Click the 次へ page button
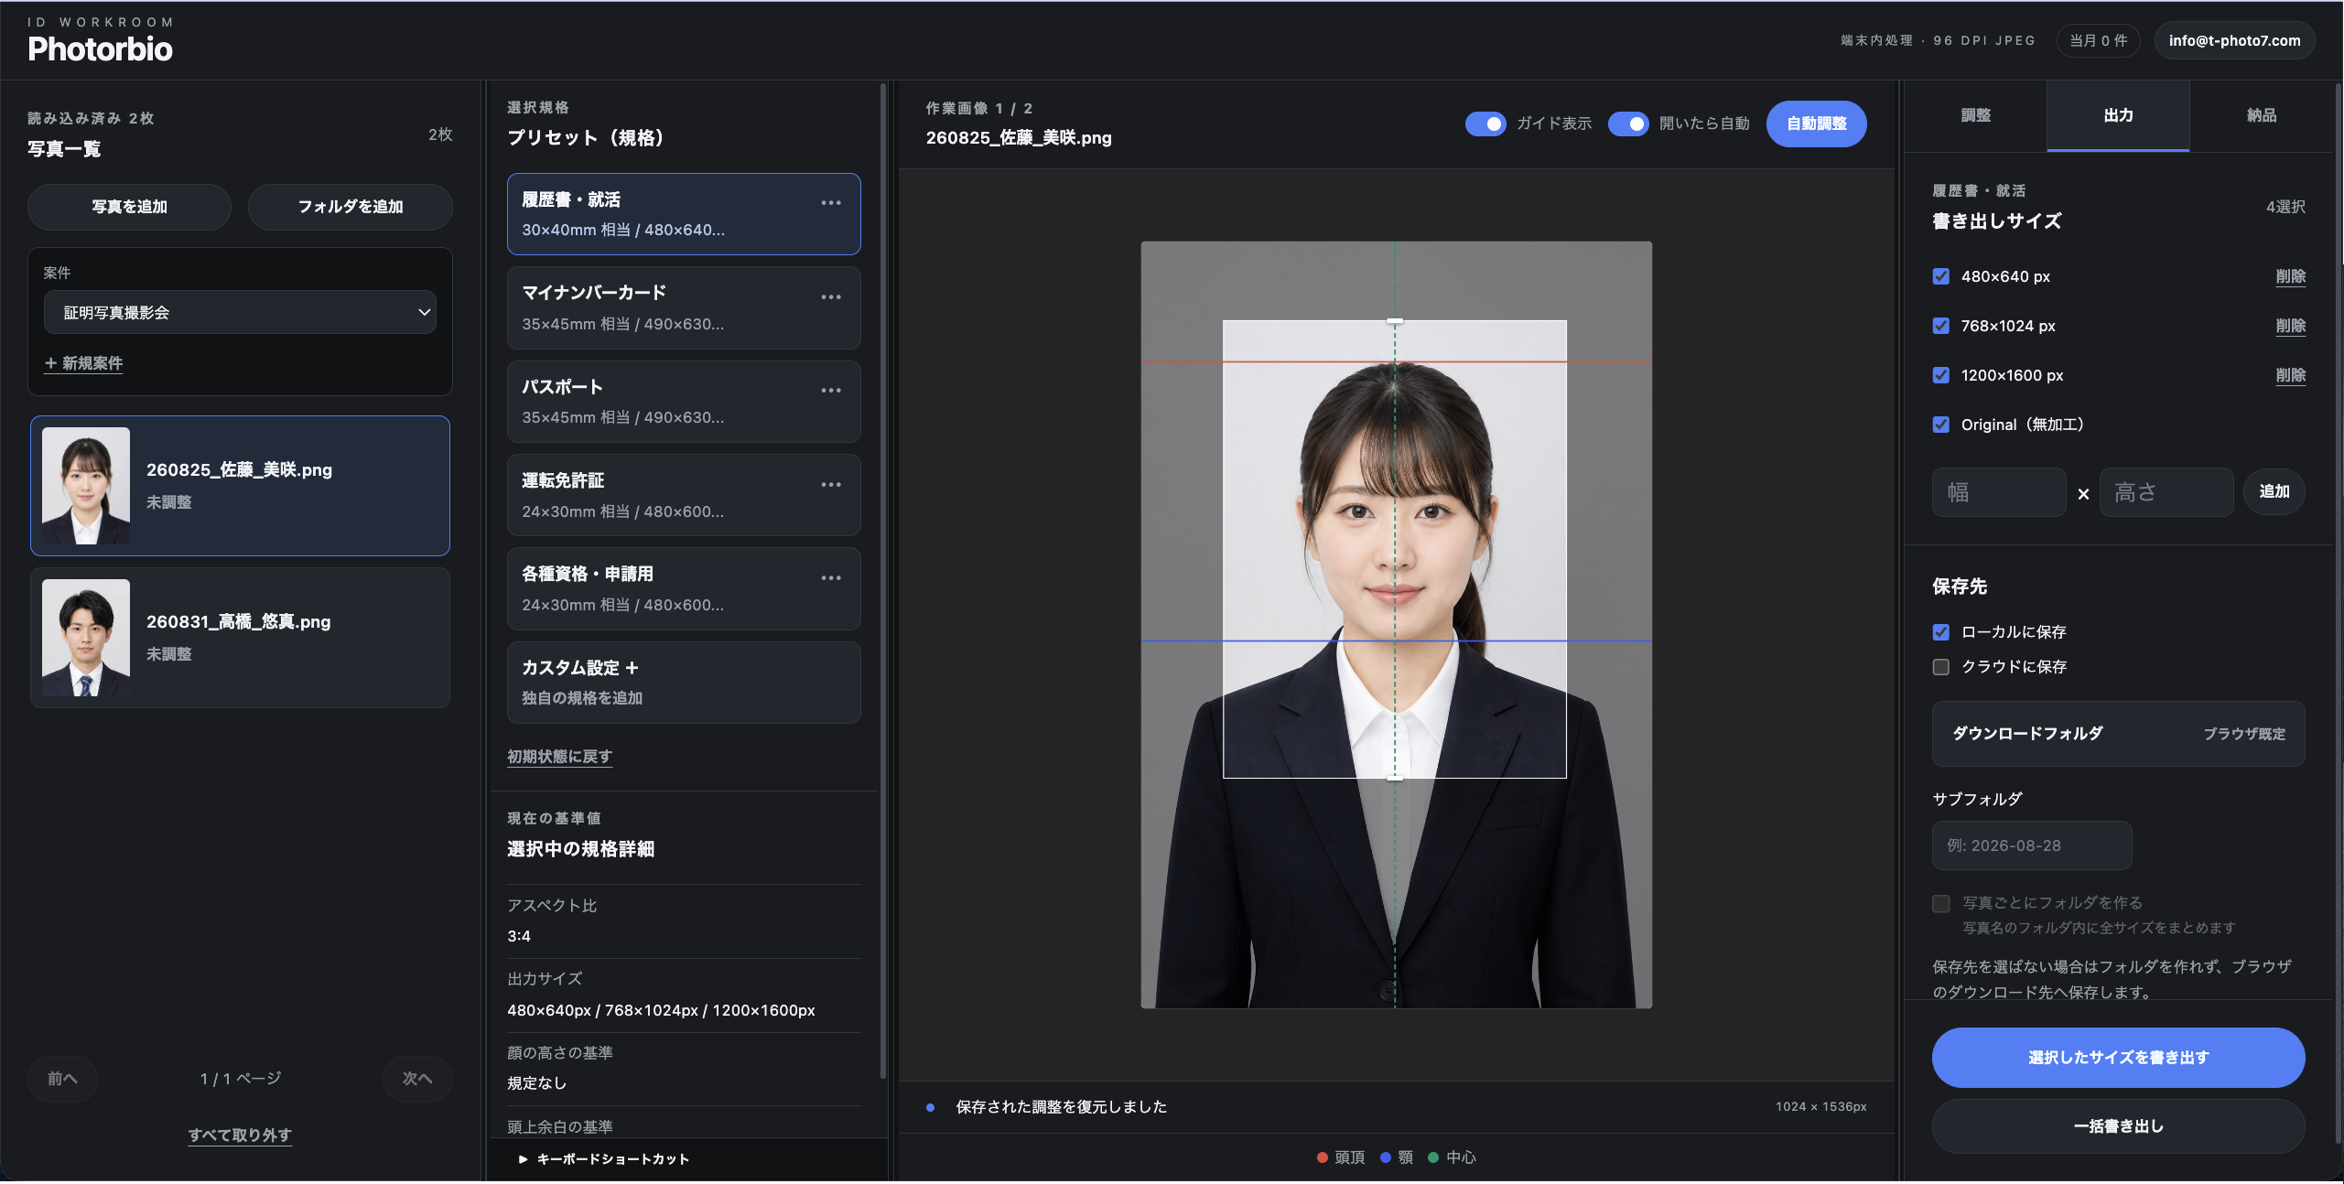This screenshot has width=2344, height=1184. (x=417, y=1079)
